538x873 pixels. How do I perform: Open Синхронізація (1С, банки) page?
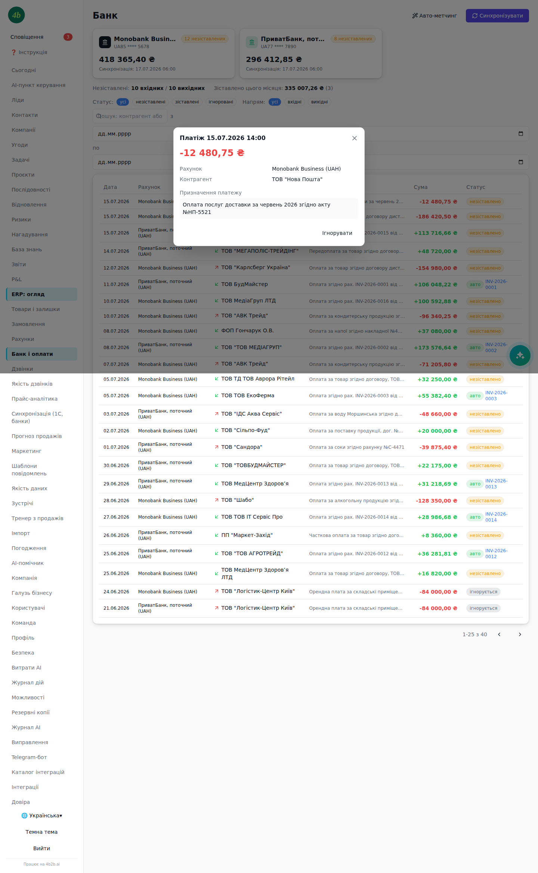pyautogui.click(x=41, y=417)
